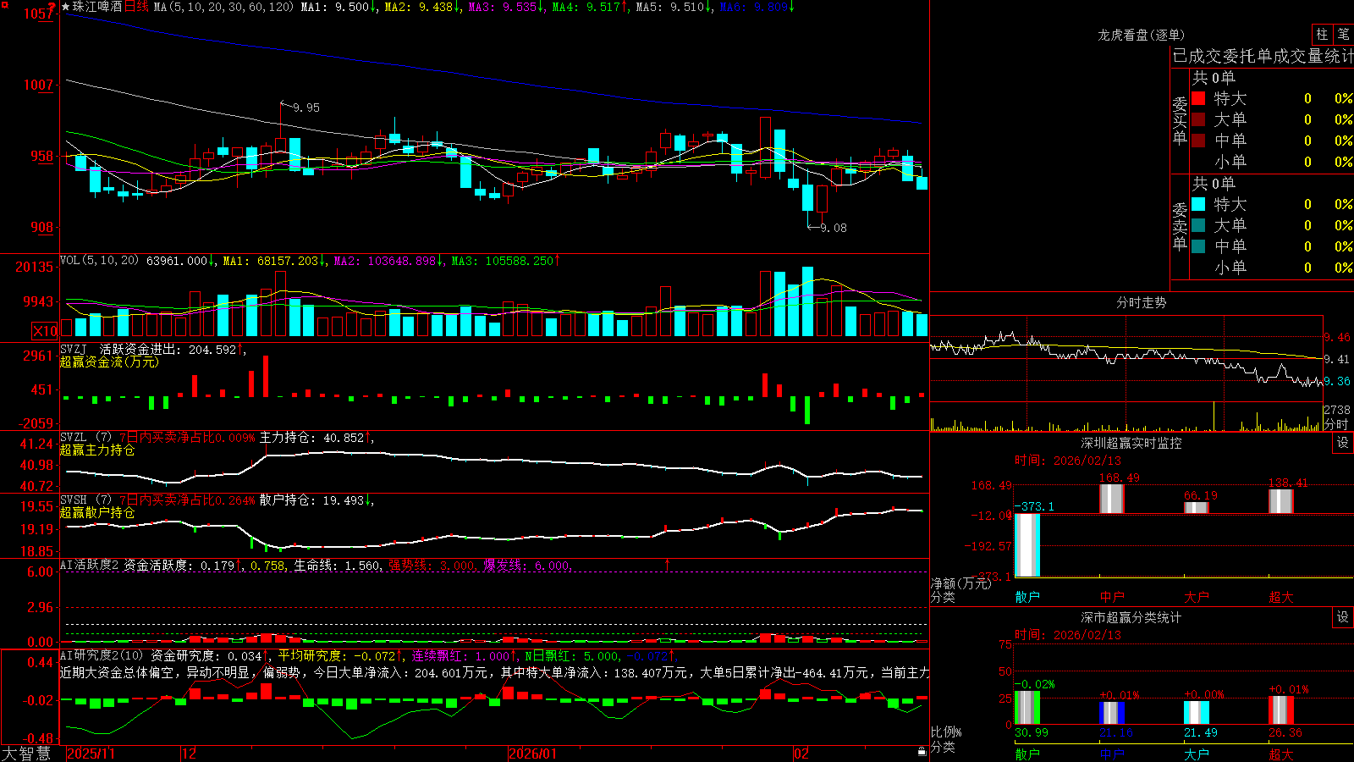Open 设 settings for 深市超赢分类统计
Screen dimensions: 1354x762
pyautogui.click(x=1343, y=617)
